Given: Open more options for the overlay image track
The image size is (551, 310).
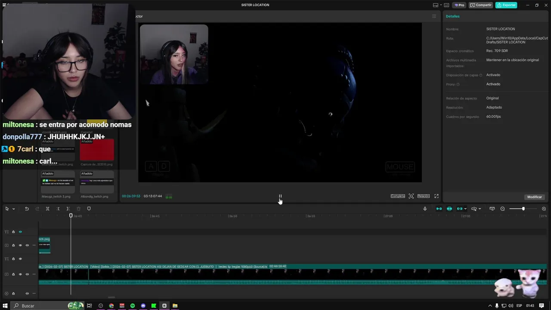Looking at the screenshot, I should tap(34, 245).
